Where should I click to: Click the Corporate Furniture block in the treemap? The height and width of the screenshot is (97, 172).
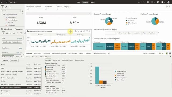(110, 47)
